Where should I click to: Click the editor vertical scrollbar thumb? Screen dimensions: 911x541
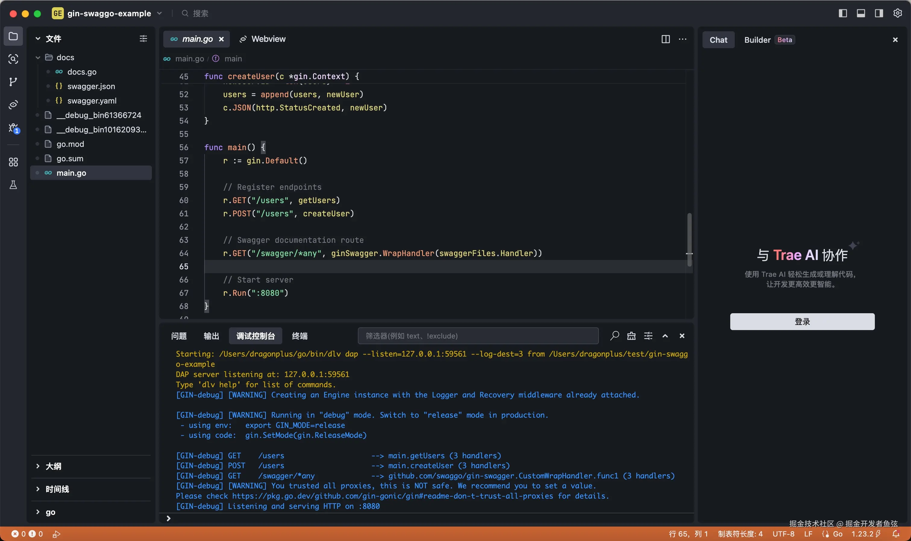(x=689, y=239)
